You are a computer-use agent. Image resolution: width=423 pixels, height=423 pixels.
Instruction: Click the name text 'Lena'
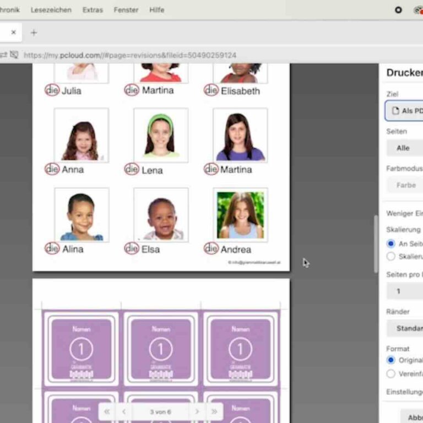[152, 171]
